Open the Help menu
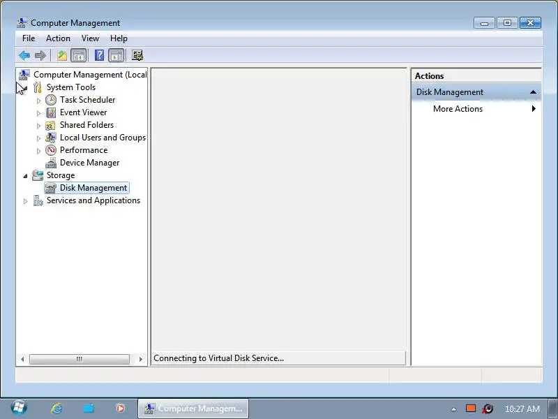 pyautogui.click(x=119, y=38)
